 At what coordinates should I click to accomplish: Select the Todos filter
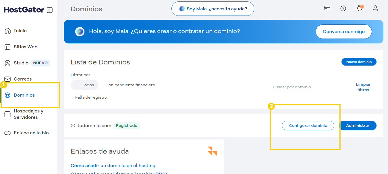coord(85,85)
